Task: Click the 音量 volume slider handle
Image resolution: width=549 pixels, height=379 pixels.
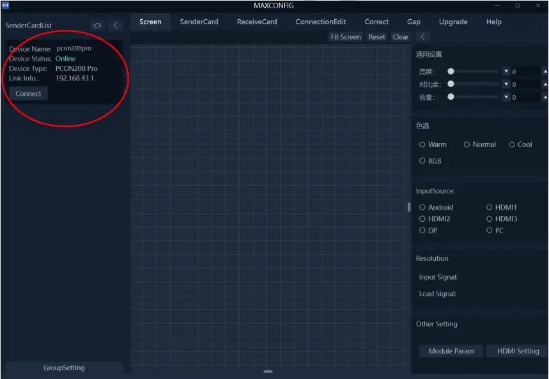Action: (451, 97)
